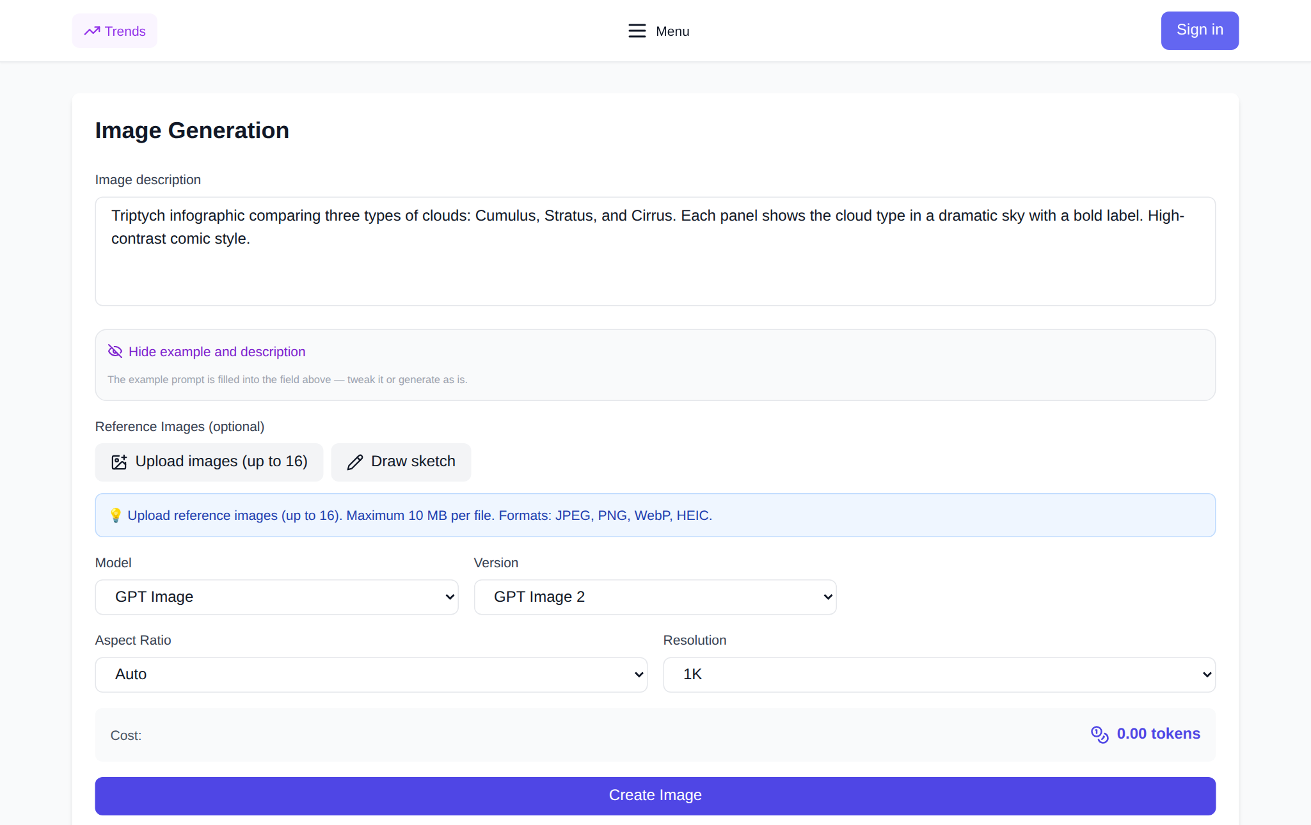The width and height of the screenshot is (1311, 825).
Task: Click the 'Image Generation' heading
Action: [192, 130]
